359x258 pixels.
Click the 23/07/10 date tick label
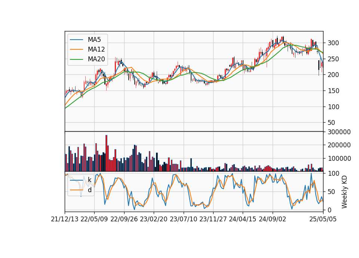point(183,219)
